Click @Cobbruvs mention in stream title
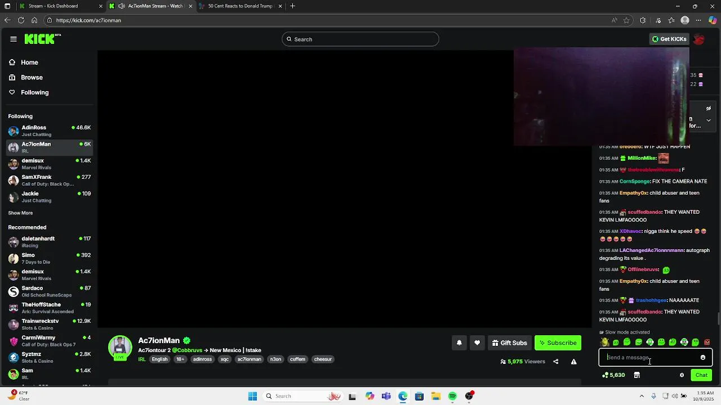 pyautogui.click(x=187, y=350)
